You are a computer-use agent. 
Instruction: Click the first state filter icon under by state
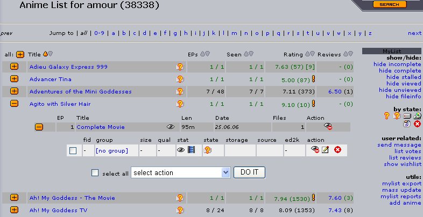click(386, 115)
